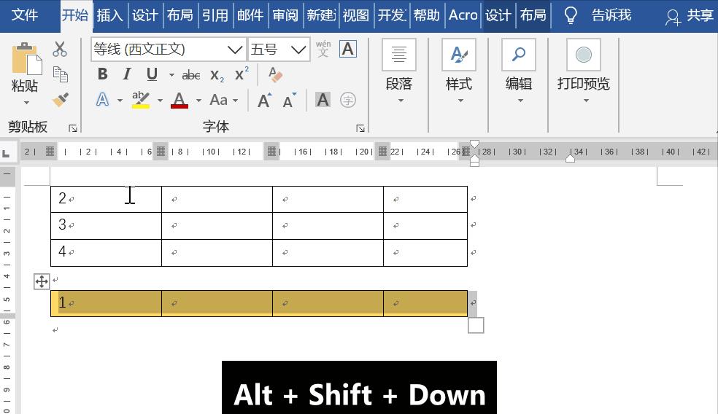Switch to the 审阅 tab
This screenshot has height=414, width=718.
coord(285,15)
